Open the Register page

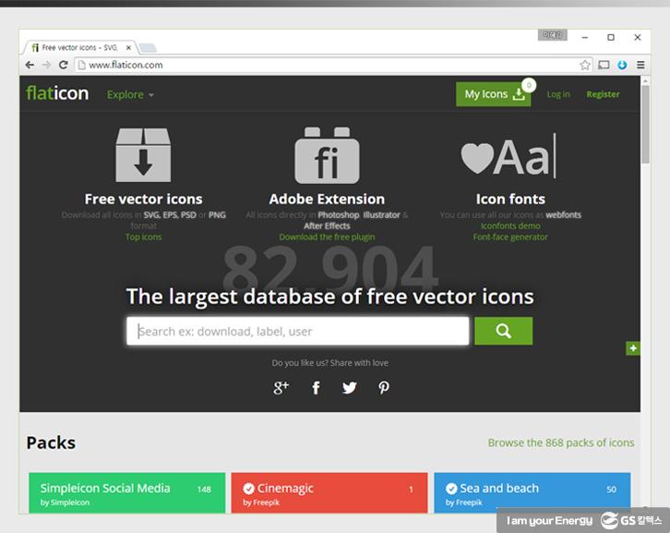tap(603, 94)
